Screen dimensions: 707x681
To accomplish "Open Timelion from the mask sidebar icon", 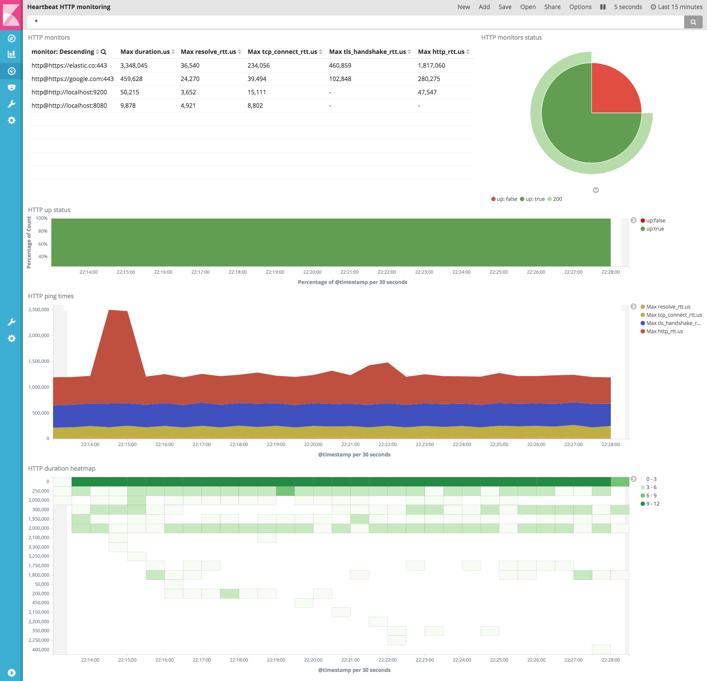I will (12, 87).
